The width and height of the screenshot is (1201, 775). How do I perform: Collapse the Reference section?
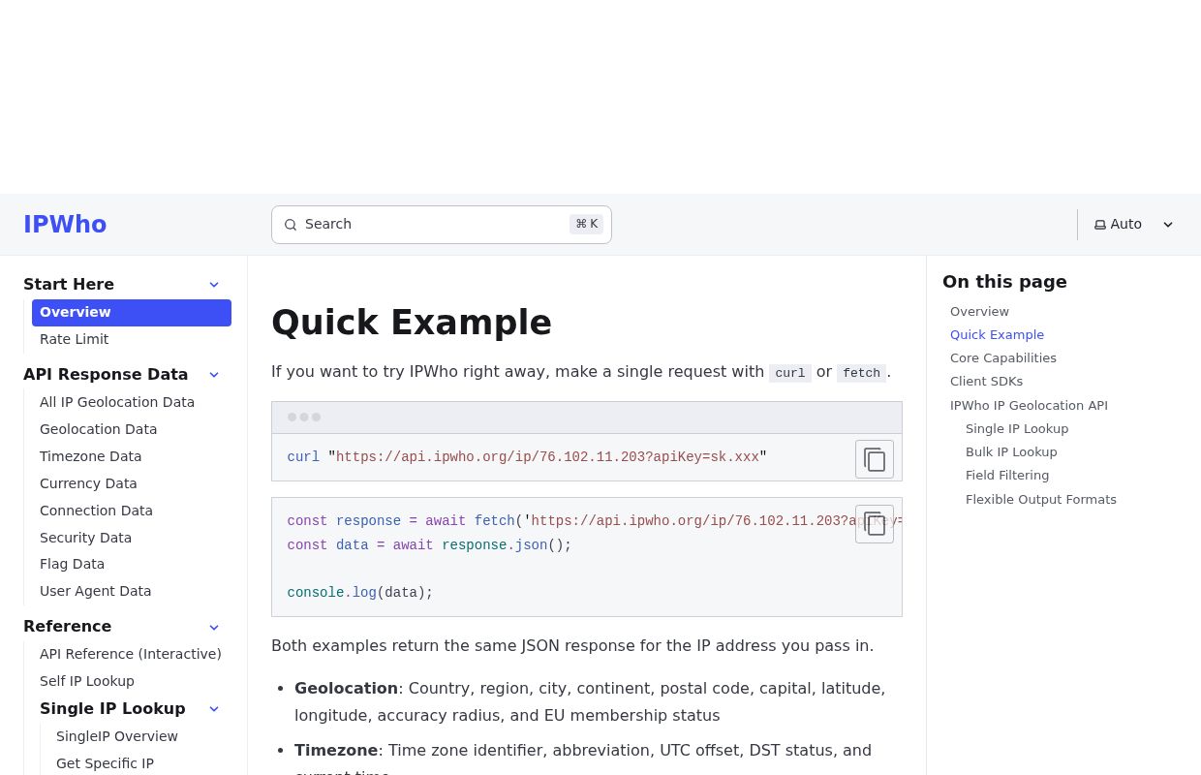214,627
